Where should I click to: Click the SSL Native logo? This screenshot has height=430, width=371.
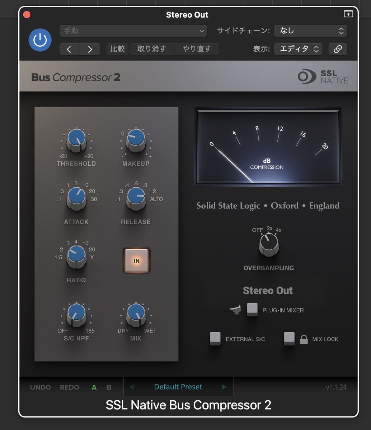pos(323,76)
